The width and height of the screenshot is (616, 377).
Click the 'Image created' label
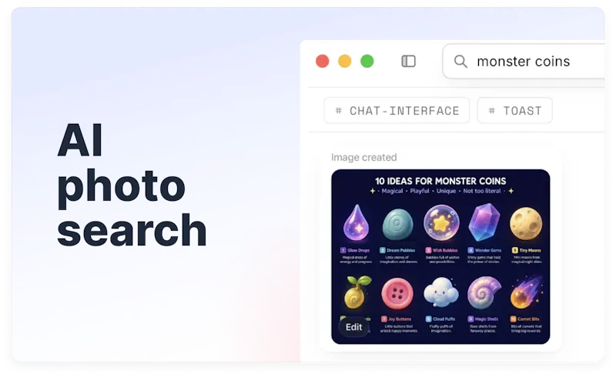(x=363, y=158)
